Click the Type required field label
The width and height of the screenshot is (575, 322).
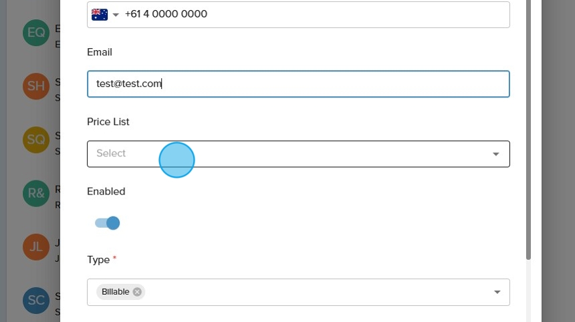[98, 259]
